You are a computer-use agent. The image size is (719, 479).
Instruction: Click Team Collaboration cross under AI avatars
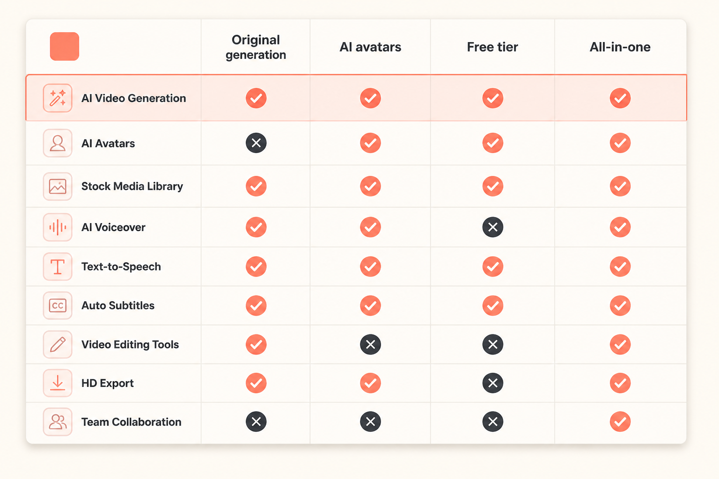pos(370,422)
